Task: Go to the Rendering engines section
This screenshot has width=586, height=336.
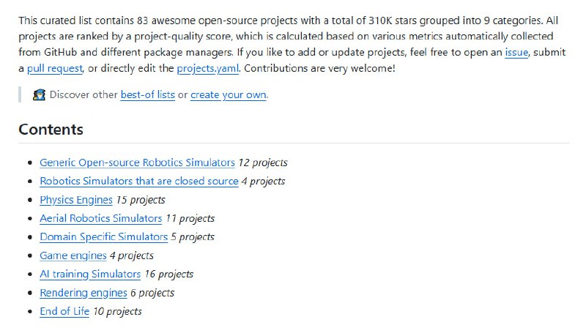Action: click(x=84, y=293)
